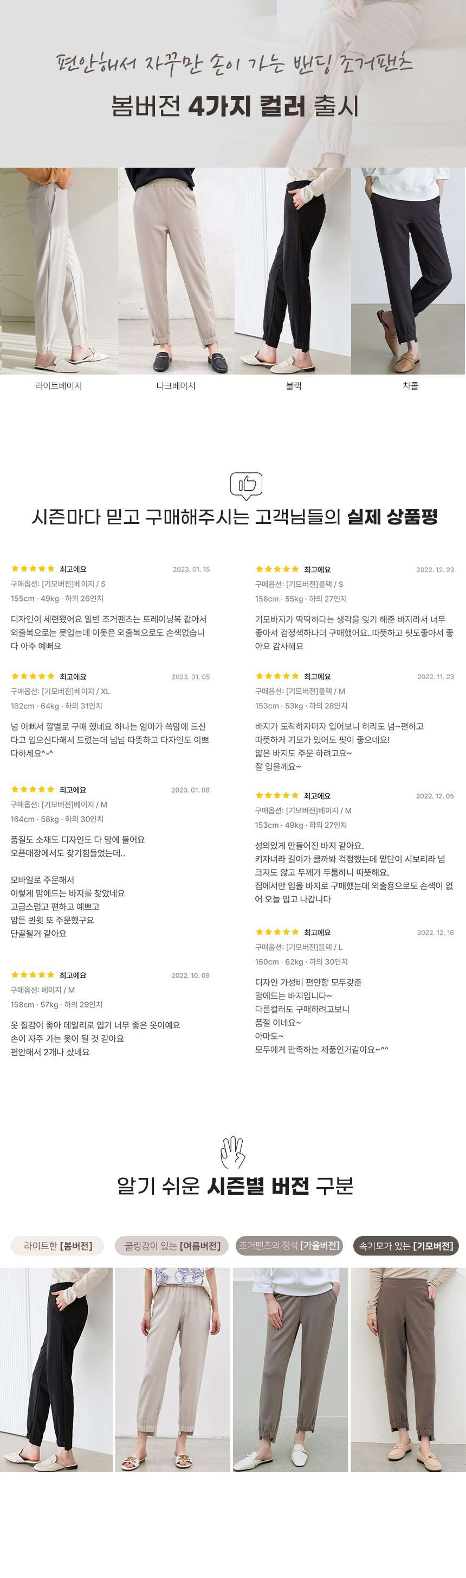
Task: Open the 다크베이지 pants photo
Action: click(176, 271)
